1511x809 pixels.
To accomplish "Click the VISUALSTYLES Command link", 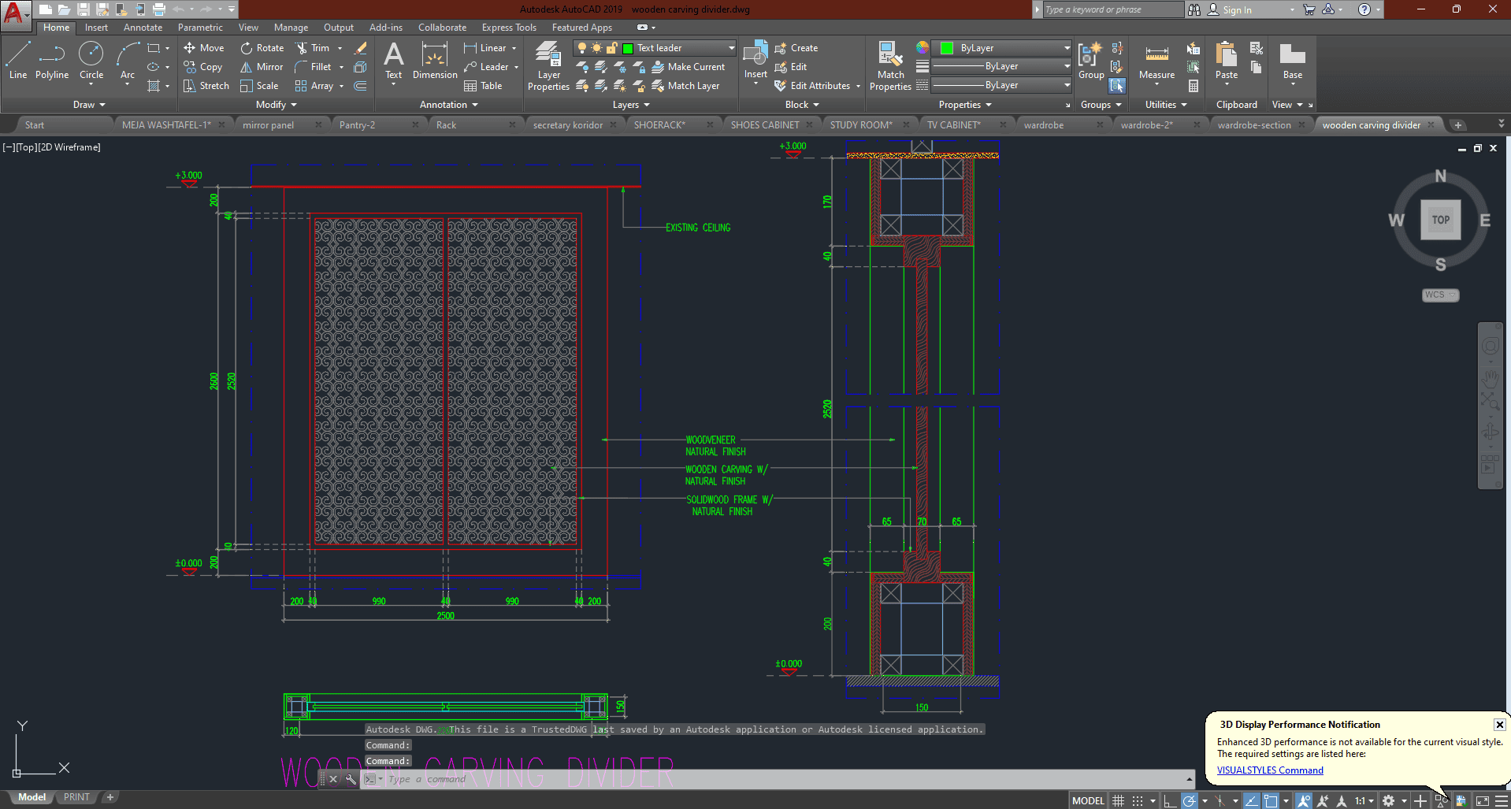I will [1269, 770].
